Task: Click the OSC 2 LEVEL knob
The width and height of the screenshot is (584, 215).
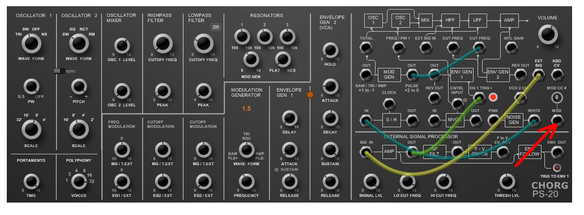Action: 122,91
